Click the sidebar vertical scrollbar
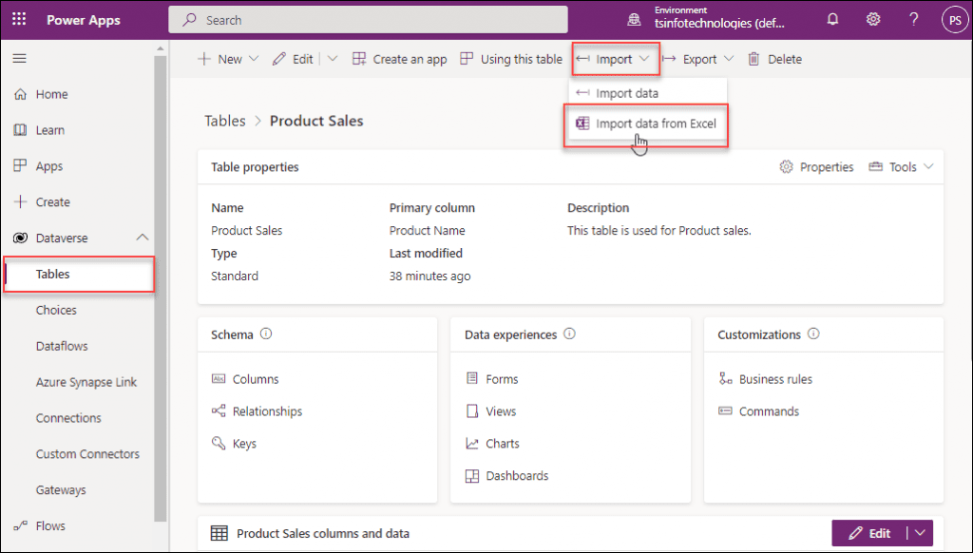 click(160, 289)
